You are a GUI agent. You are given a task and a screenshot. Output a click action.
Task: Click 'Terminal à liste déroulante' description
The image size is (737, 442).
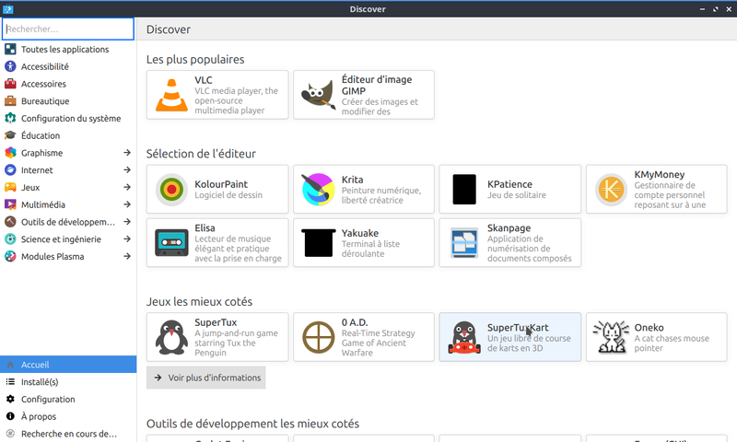point(370,249)
